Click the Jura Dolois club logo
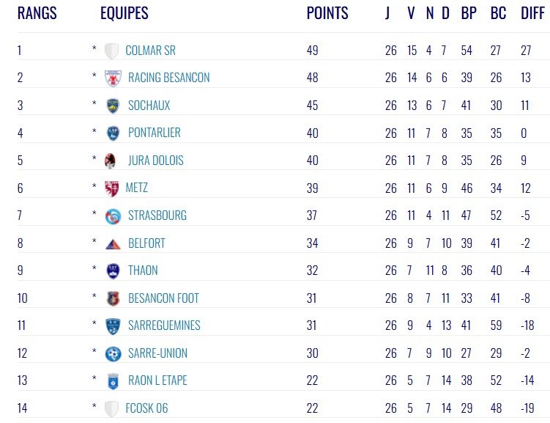The width and height of the screenshot is (550, 423). tap(111, 161)
